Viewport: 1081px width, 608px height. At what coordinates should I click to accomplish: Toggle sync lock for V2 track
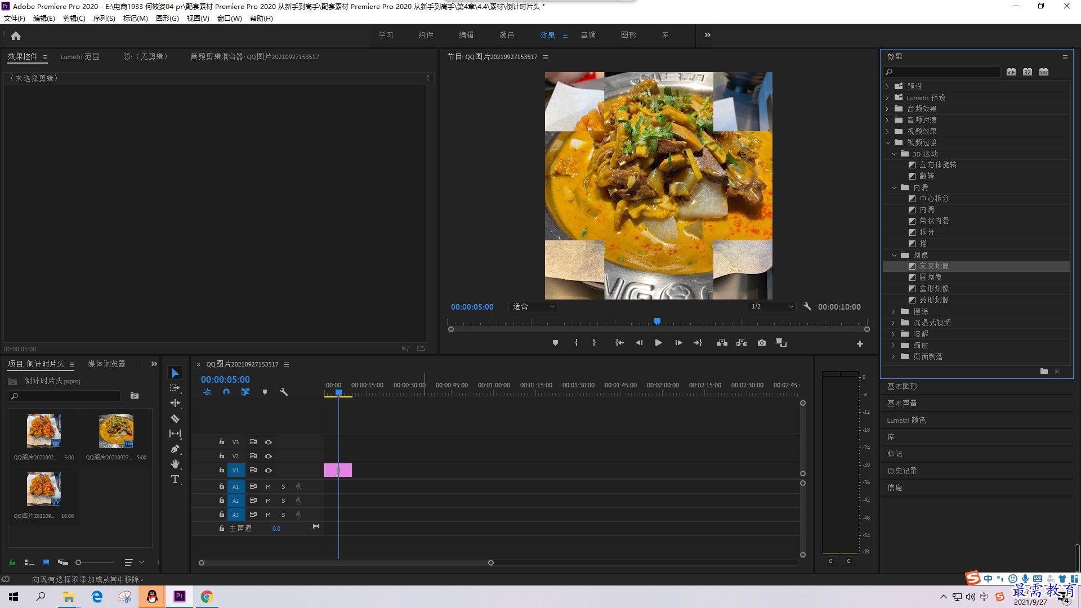click(x=253, y=456)
